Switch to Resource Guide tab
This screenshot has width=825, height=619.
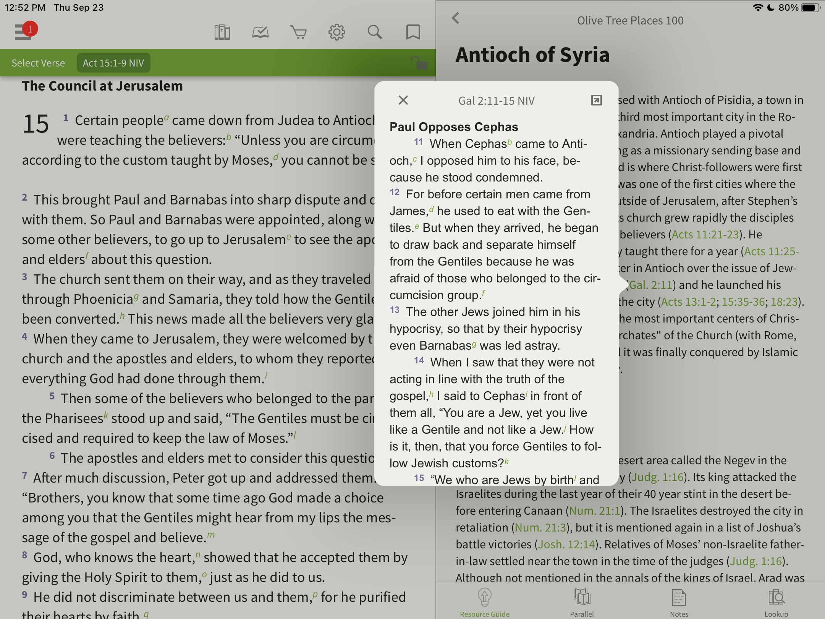pyautogui.click(x=485, y=602)
